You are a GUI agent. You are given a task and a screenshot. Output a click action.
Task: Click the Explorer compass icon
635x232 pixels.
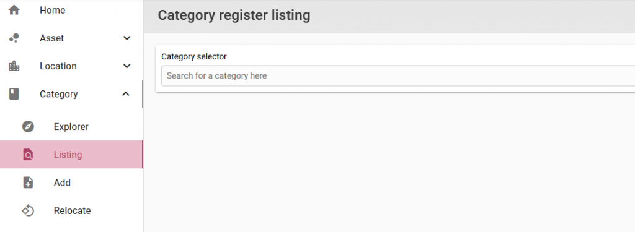[28, 126]
